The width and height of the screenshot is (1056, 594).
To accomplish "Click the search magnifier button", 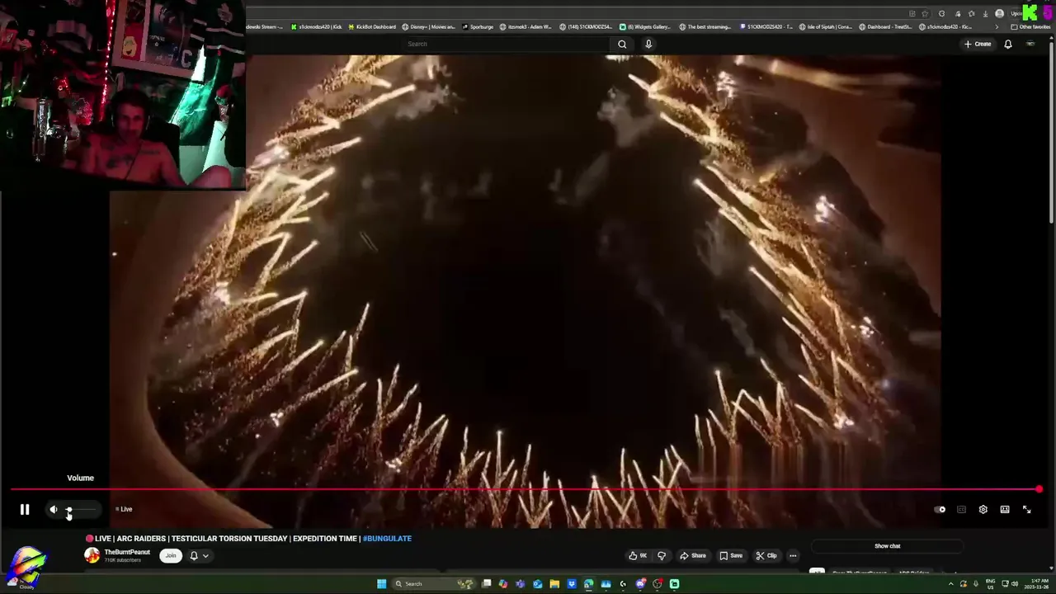I will (622, 44).
